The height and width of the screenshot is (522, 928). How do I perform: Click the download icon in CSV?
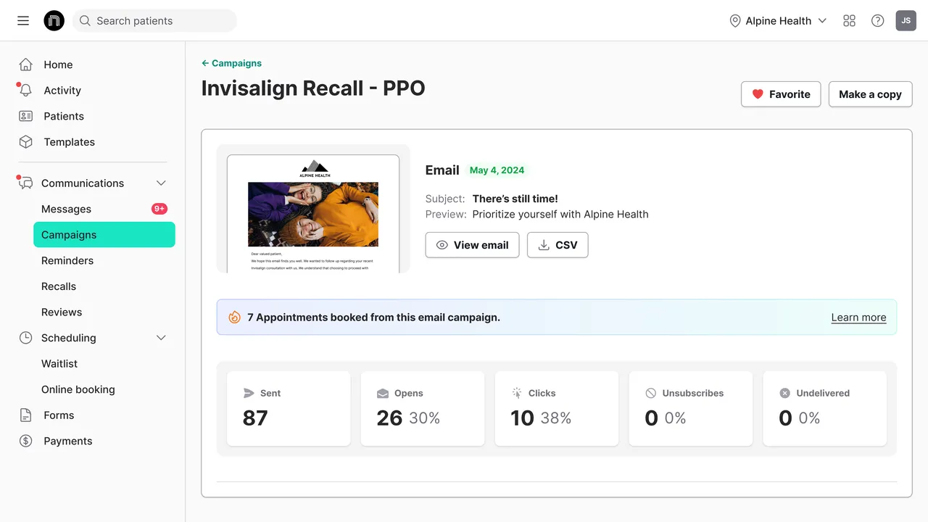[544, 245]
